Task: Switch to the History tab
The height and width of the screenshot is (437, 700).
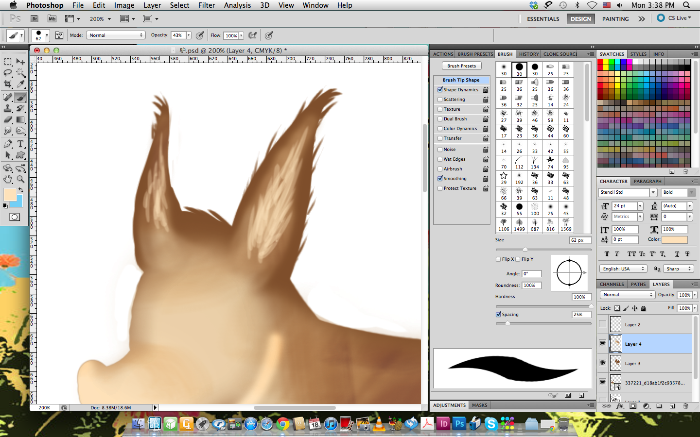Action: point(528,54)
